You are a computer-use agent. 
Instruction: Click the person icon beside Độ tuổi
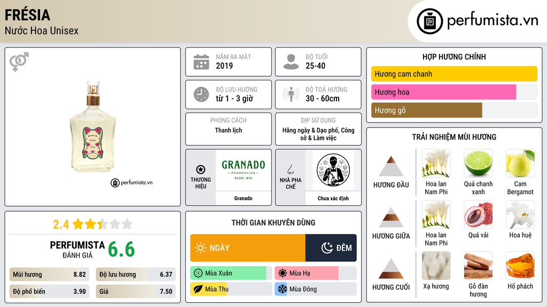291,62
